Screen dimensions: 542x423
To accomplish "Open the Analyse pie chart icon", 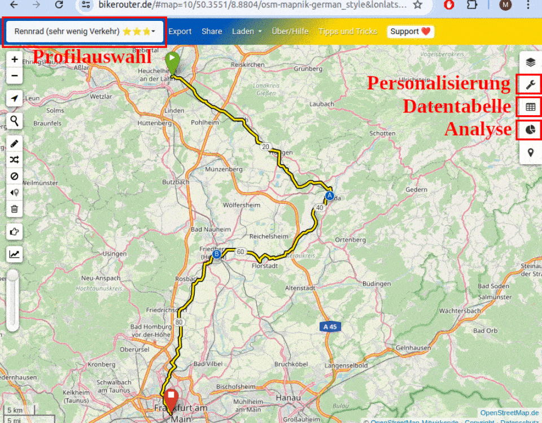I will coord(530,130).
